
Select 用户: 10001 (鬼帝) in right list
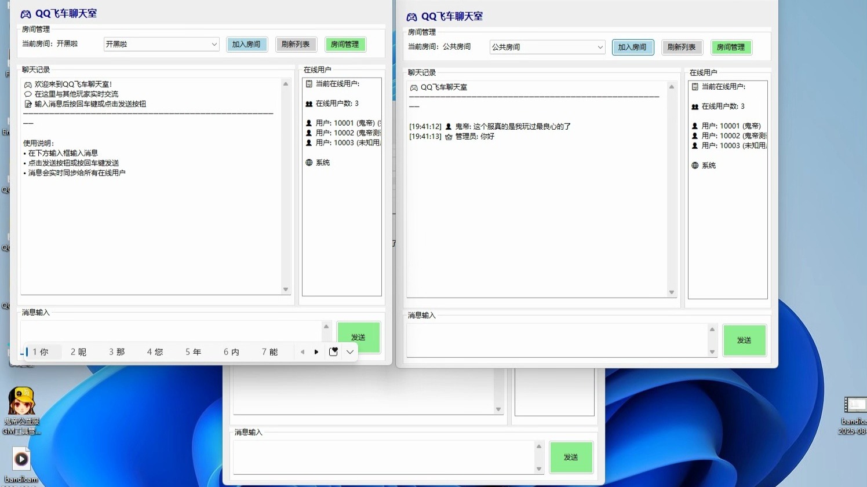(x=731, y=126)
